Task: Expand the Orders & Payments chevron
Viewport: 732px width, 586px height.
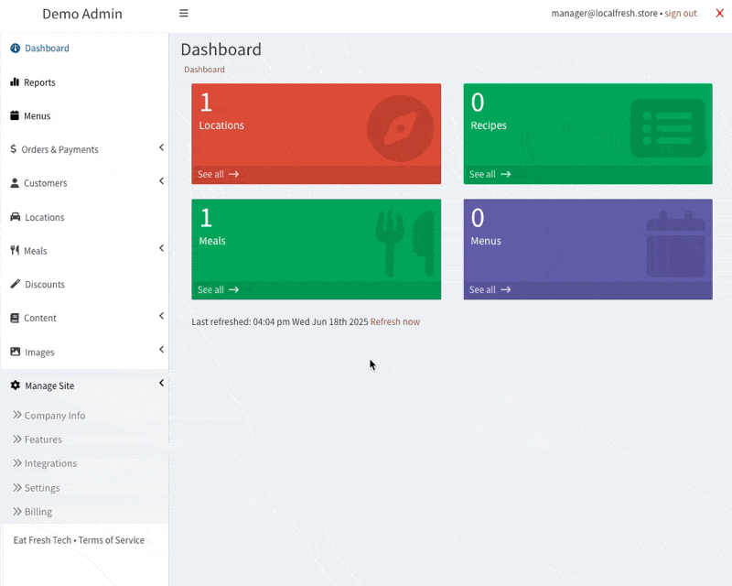Action: [162, 147]
